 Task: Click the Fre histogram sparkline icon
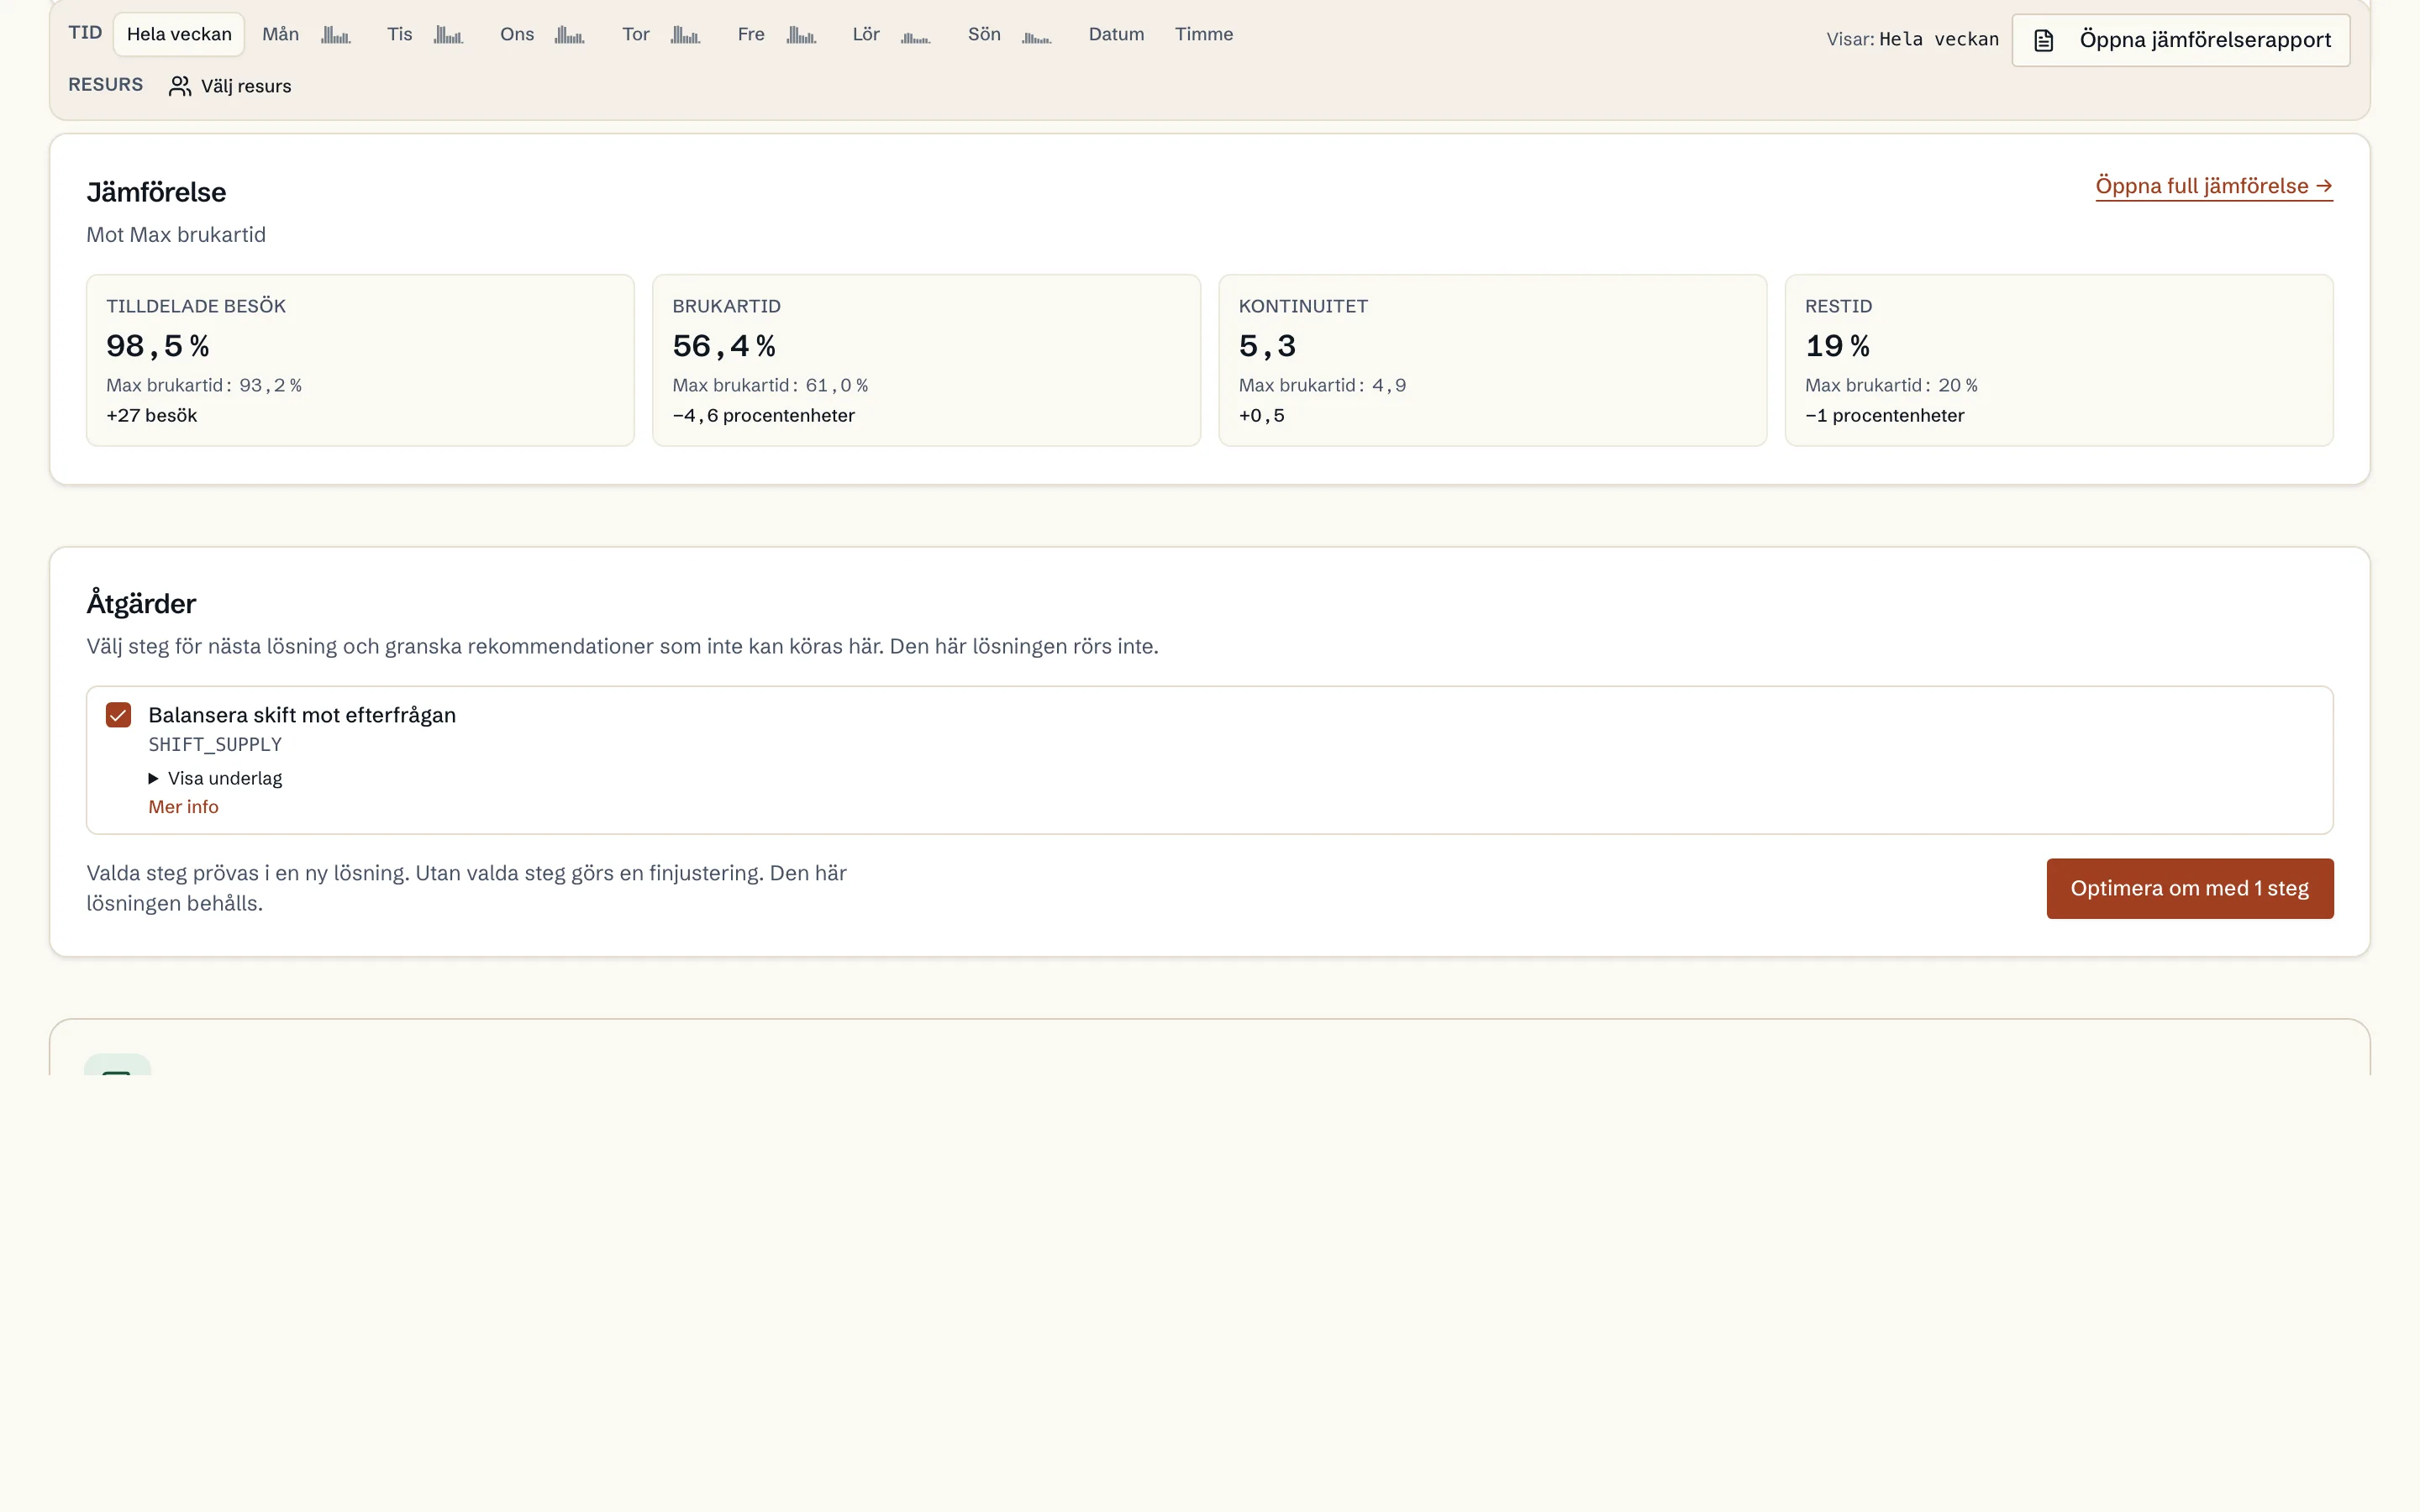(801, 35)
